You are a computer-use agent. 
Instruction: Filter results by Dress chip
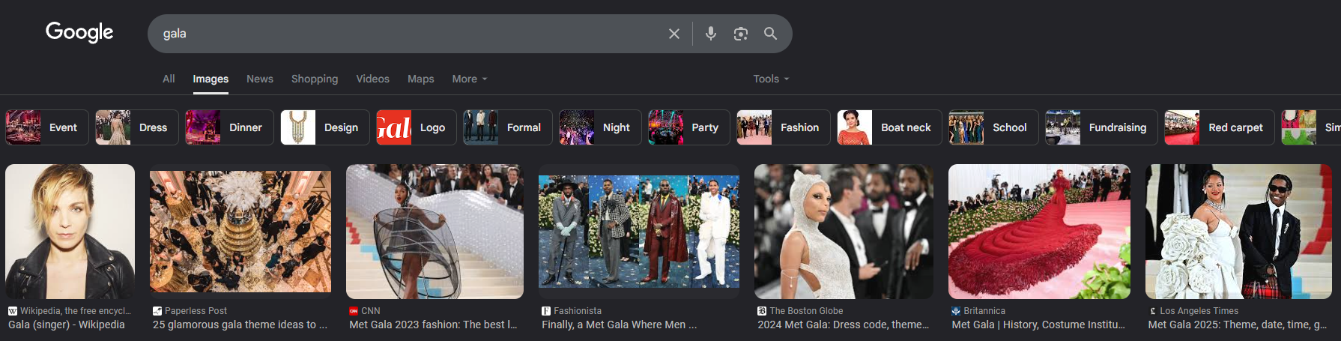point(137,127)
